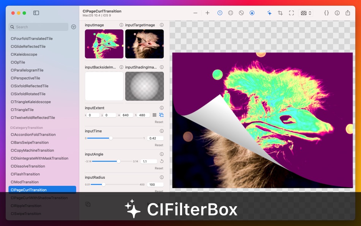Select CITriangleKaleidoscope filter

31,102
